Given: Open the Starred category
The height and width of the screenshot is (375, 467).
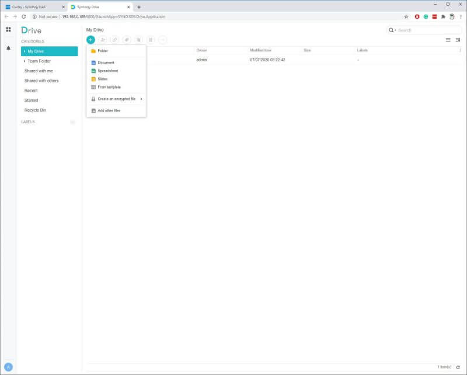Looking at the screenshot, I should coord(31,100).
